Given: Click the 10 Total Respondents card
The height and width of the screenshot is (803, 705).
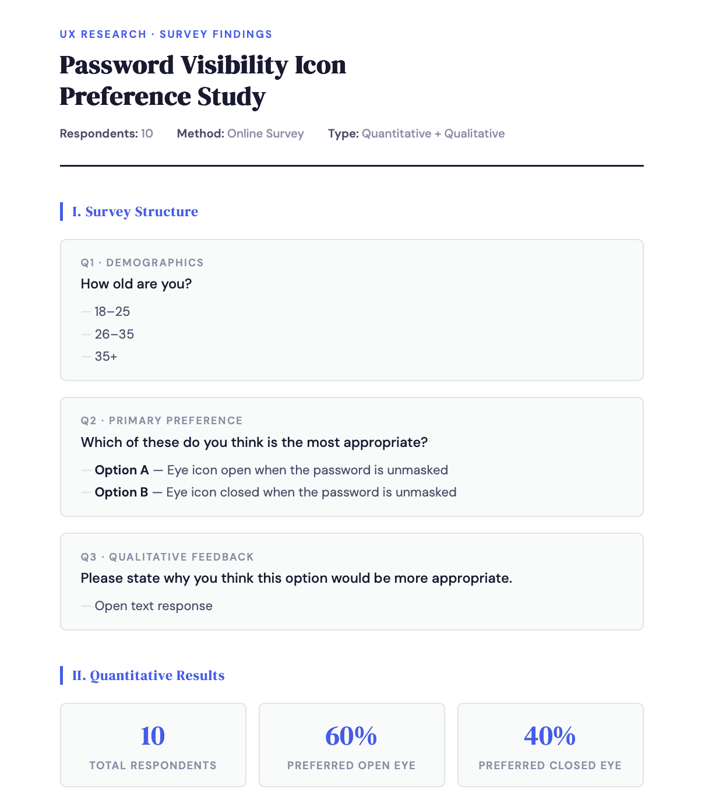Looking at the screenshot, I should (x=153, y=745).
